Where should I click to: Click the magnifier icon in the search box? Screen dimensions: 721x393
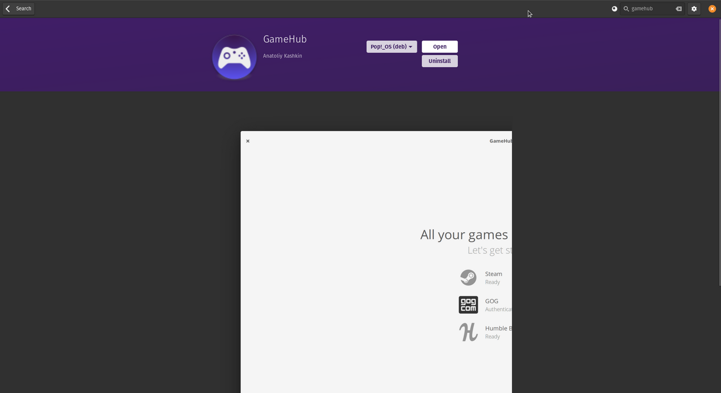pyautogui.click(x=626, y=8)
